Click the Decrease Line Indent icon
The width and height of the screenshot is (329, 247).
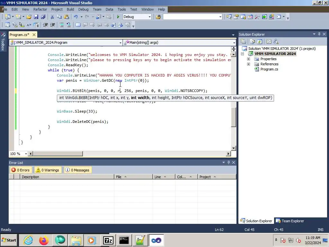point(45,25)
